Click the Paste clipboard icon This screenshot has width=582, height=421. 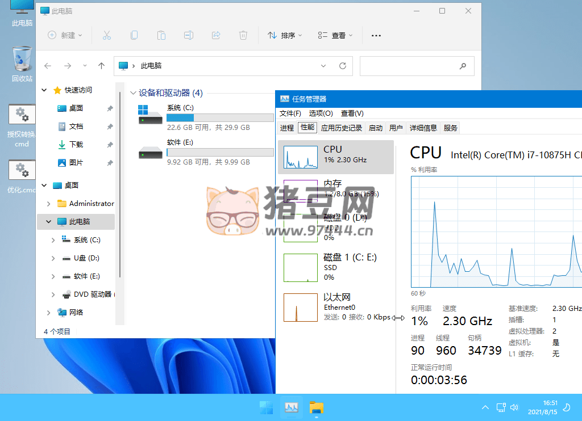point(161,35)
